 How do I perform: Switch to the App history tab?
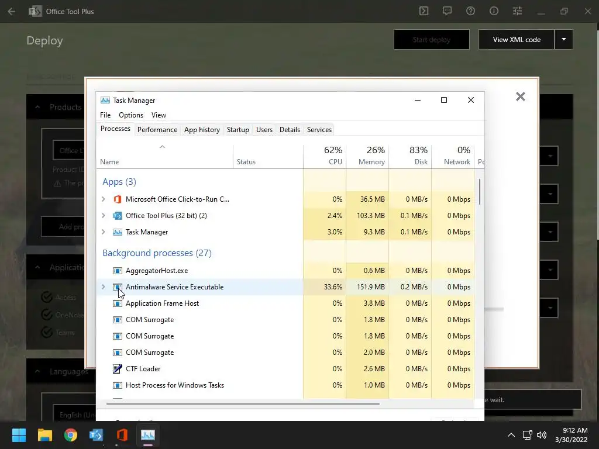(x=202, y=130)
